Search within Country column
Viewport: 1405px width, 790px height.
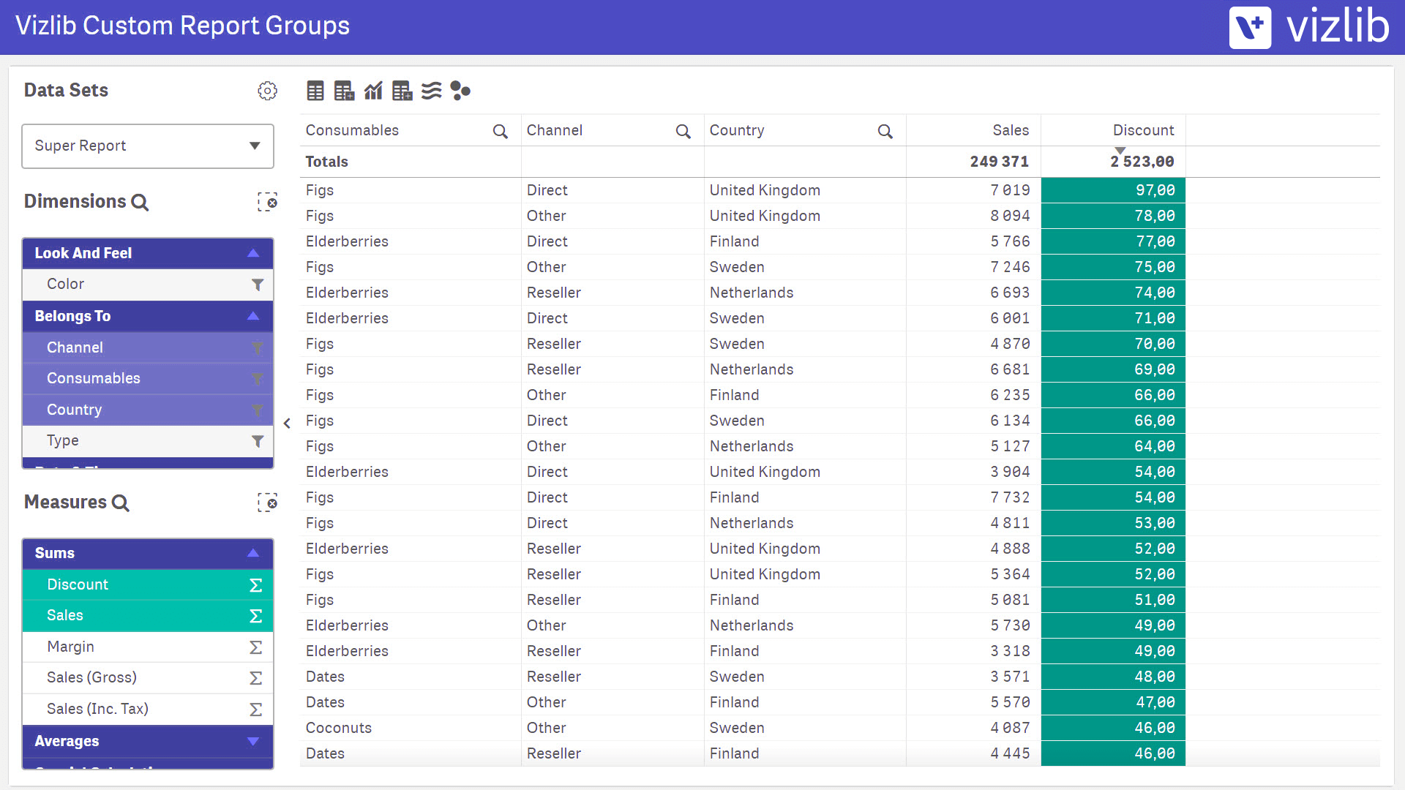pos(885,131)
